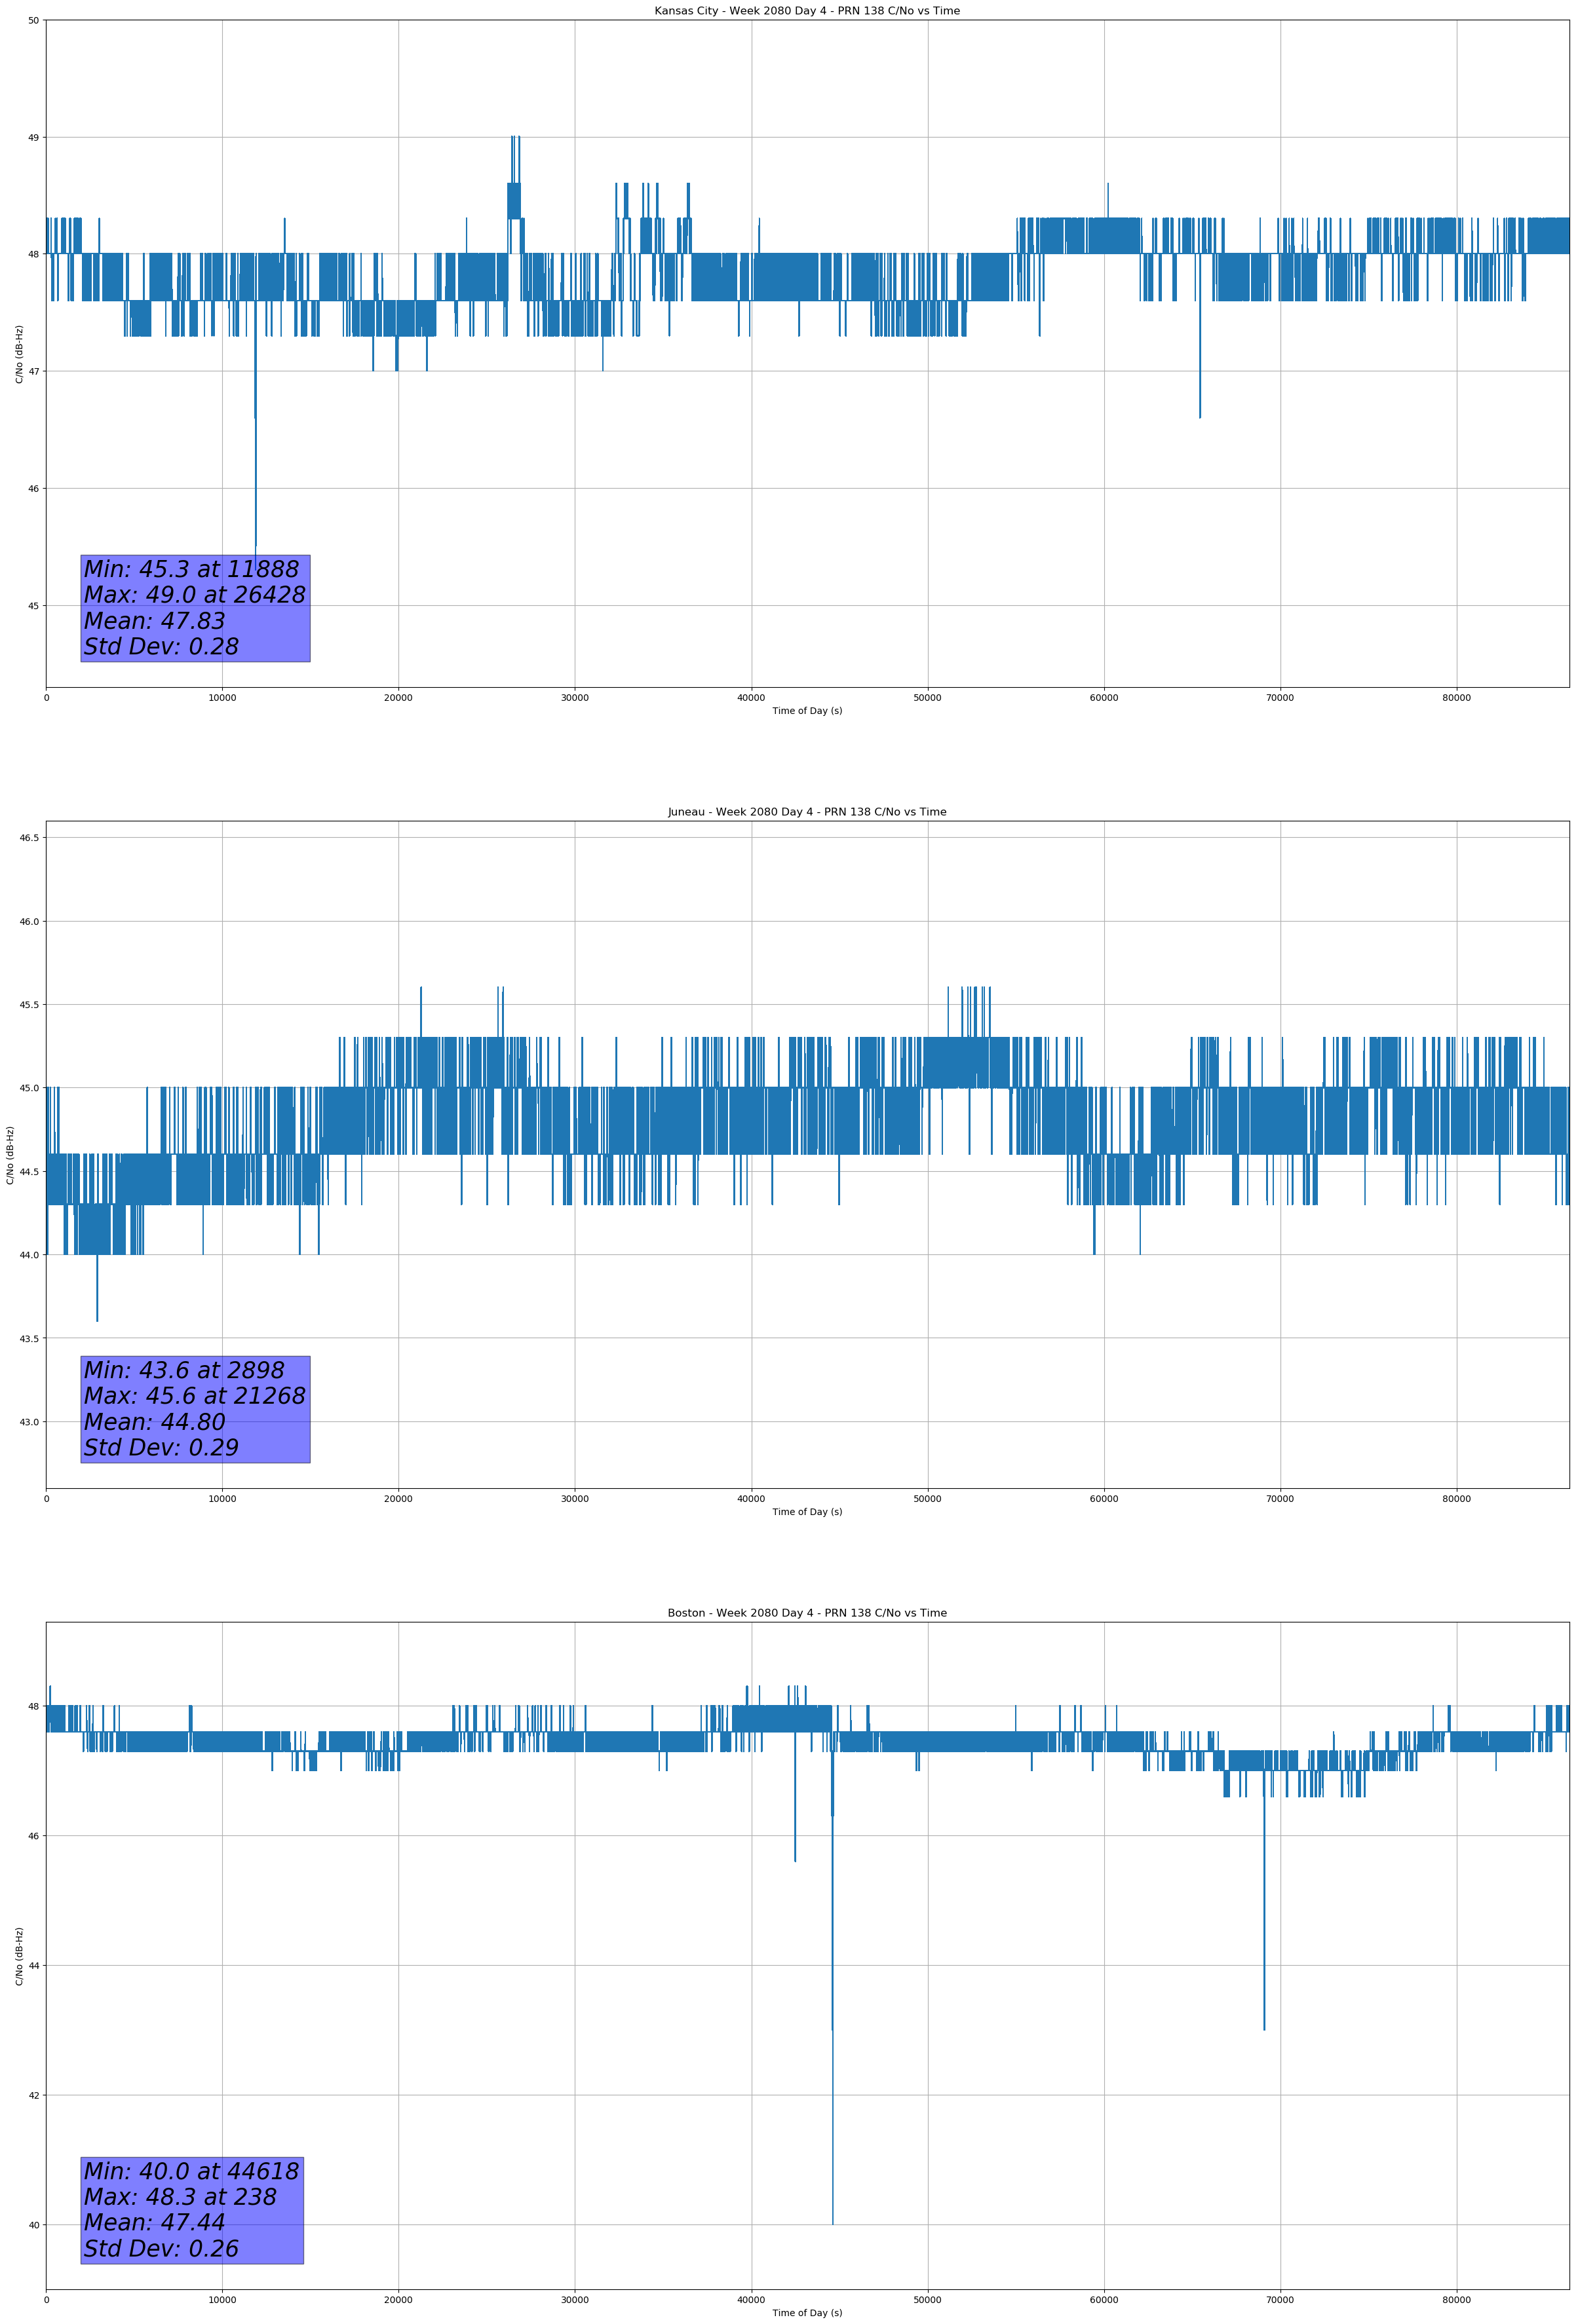Click Kansas City 'Time of Day (s)' axis label

(x=807, y=711)
